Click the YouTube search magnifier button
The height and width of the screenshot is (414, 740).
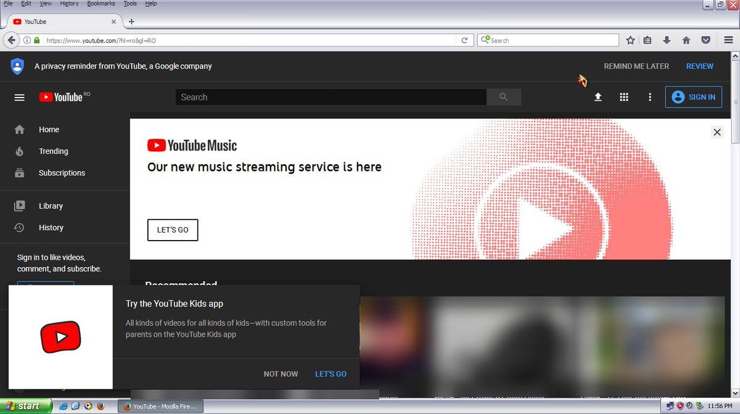click(x=504, y=97)
